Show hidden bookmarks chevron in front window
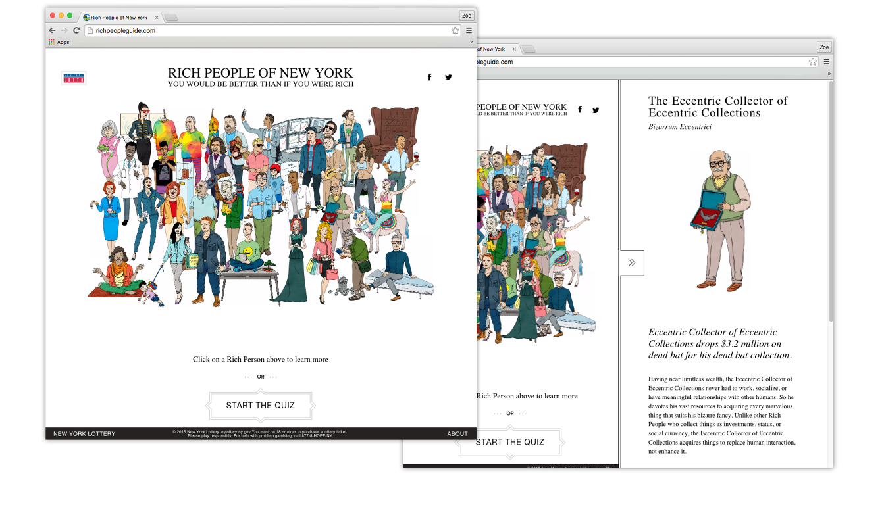 [471, 42]
